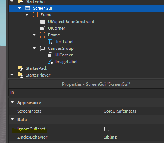
Task: Click the properties filter field containing 'in'
Action: tap(86, 92)
